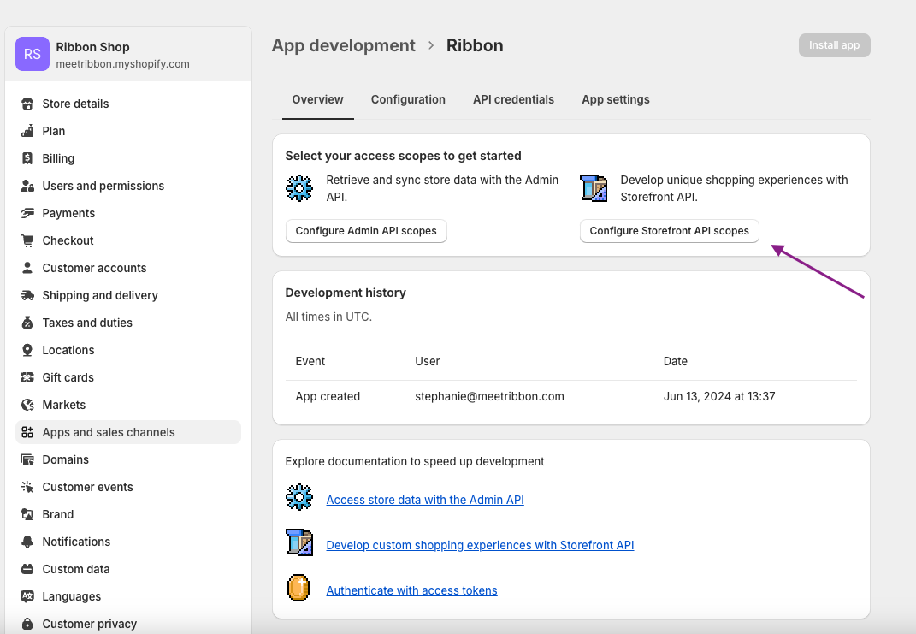
Task: Go back to App development breadcrumb
Action: (343, 45)
